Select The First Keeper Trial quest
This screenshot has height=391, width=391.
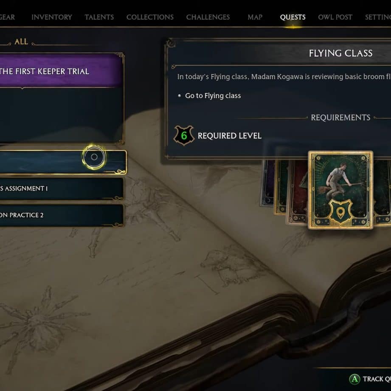point(61,71)
